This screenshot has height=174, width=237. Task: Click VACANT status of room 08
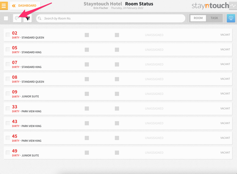pos(225,79)
